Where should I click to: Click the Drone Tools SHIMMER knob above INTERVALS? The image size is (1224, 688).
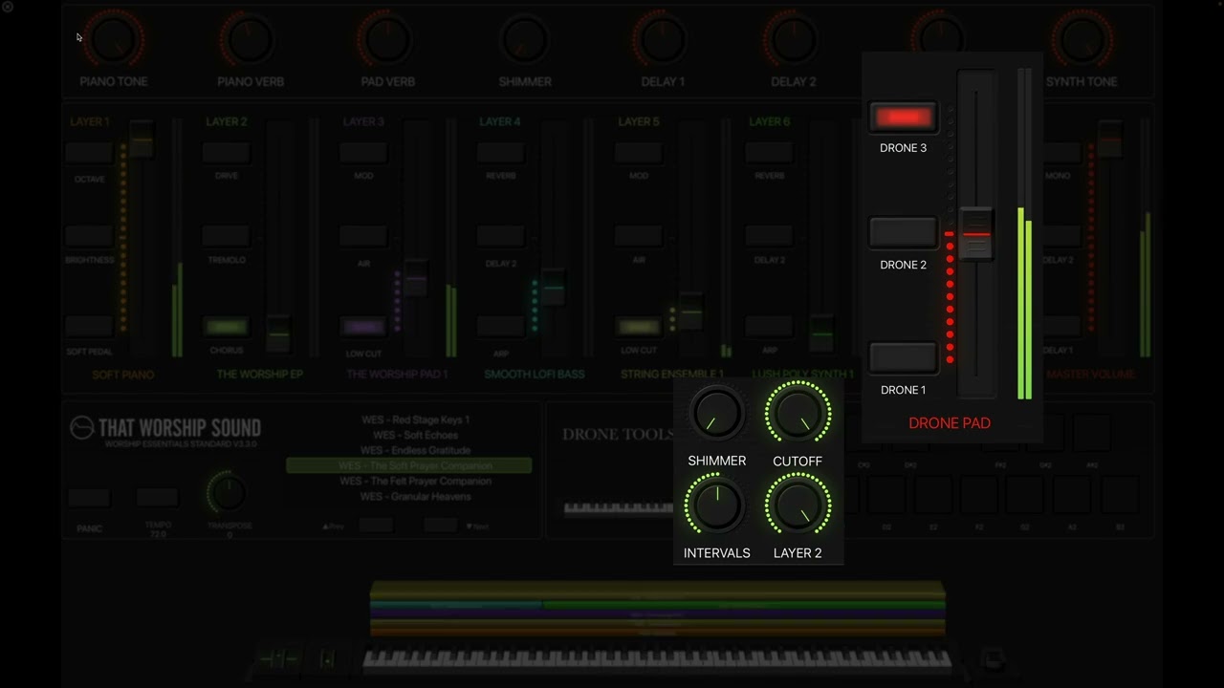tap(716, 415)
